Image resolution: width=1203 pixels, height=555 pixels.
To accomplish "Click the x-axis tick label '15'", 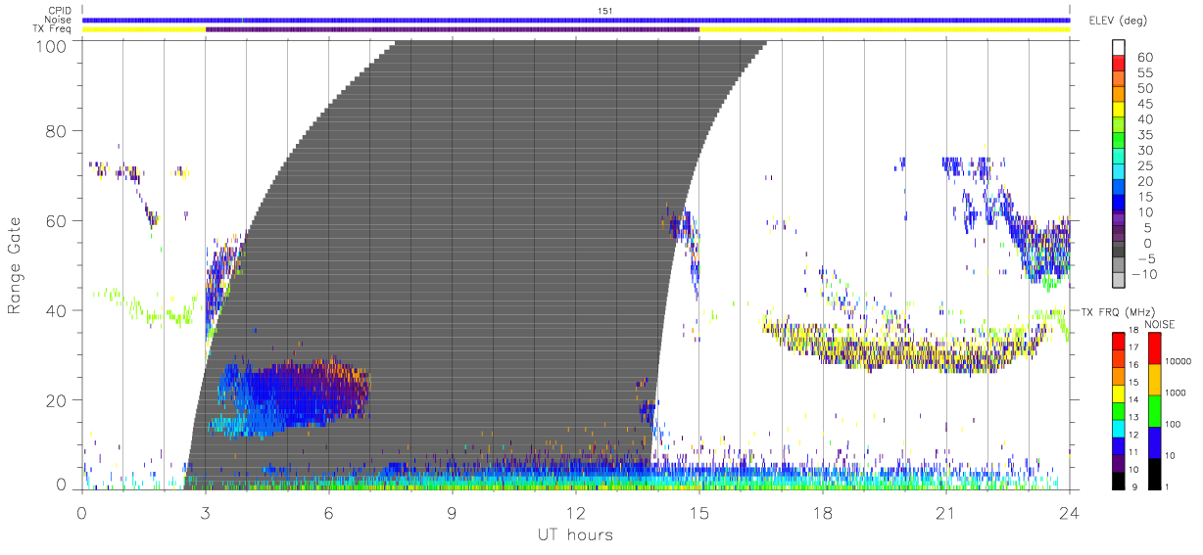I will (x=699, y=512).
